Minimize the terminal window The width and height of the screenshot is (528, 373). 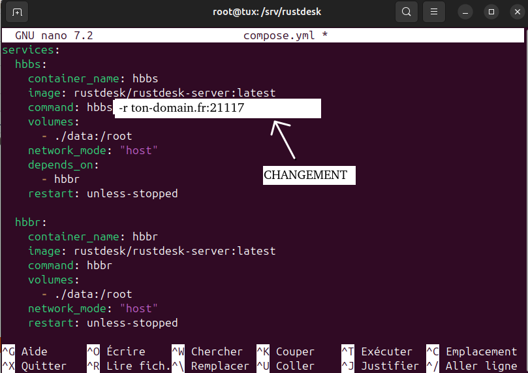coord(465,12)
